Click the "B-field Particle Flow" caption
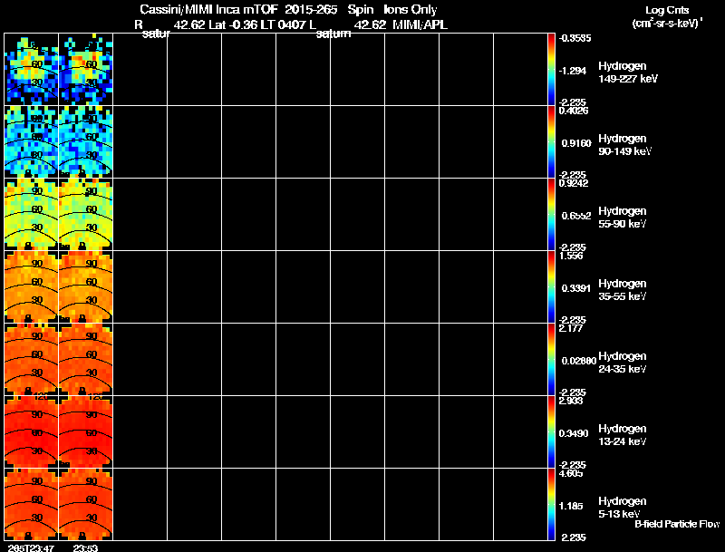This screenshot has height=552, width=725. [677, 524]
